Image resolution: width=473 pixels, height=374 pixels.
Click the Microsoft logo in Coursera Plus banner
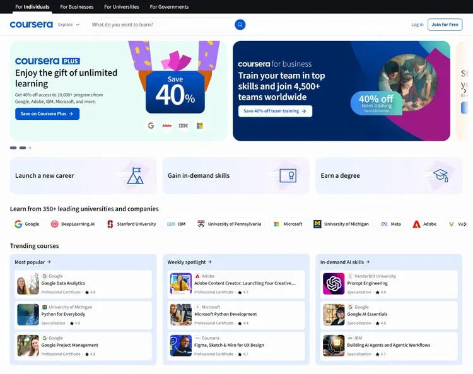tap(199, 126)
